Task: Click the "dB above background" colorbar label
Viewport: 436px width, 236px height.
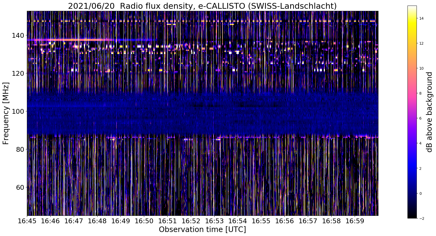Action: [429, 112]
